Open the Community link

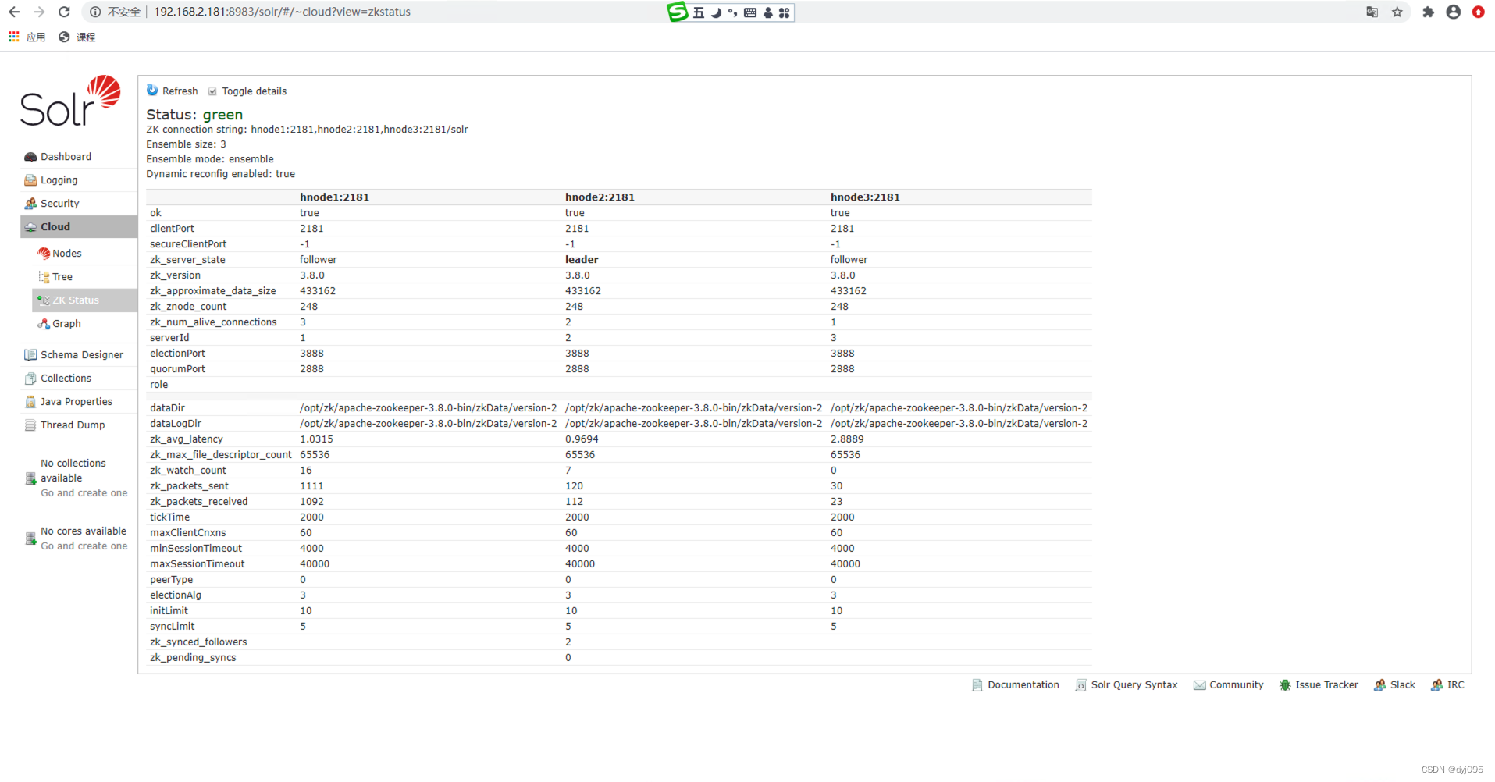click(x=1237, y=685)
